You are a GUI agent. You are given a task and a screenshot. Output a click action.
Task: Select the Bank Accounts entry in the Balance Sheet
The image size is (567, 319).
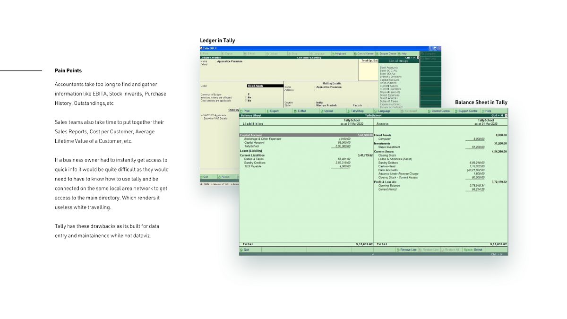coord(388,170)
